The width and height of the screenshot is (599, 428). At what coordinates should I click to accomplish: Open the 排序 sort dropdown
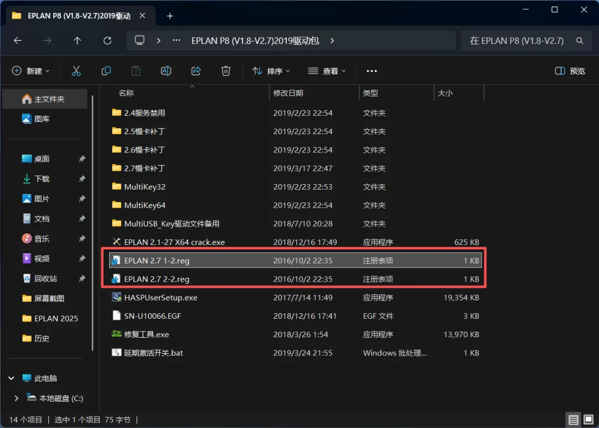[x=271, y=71]
